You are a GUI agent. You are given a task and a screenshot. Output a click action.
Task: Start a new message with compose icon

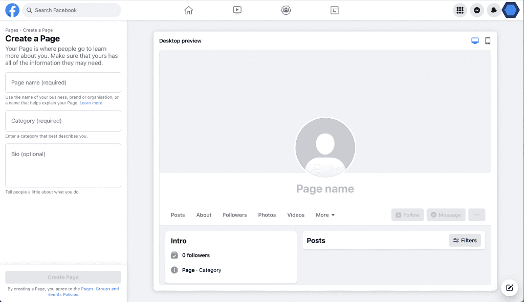[509, 288]
